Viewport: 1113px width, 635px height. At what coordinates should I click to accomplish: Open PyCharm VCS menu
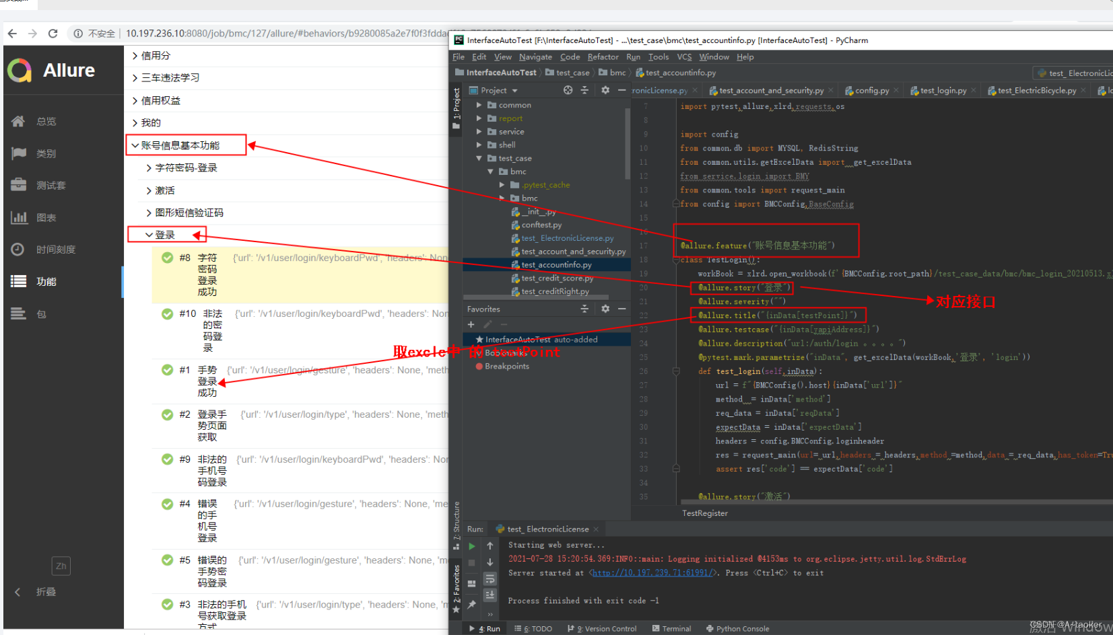tap(684, 57)
